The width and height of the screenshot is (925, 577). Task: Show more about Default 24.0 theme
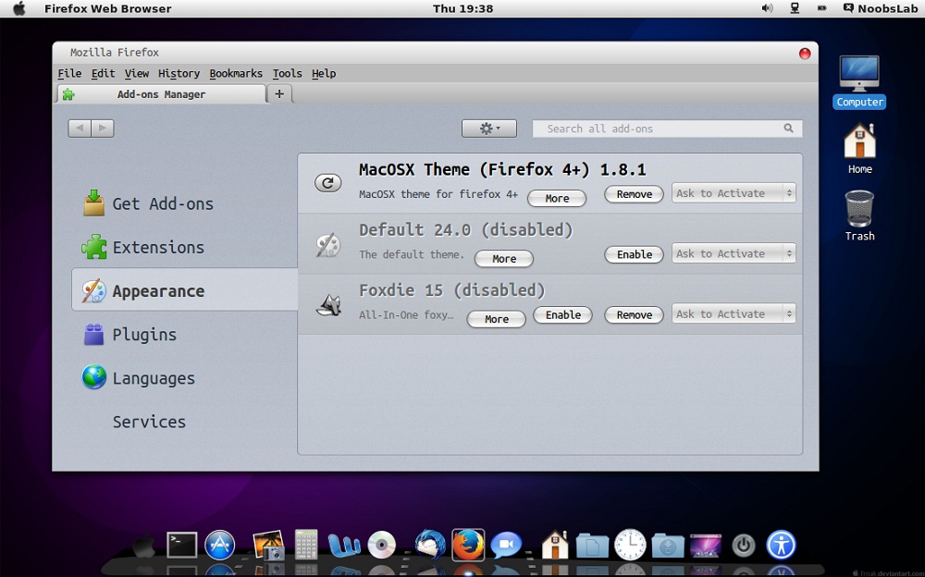[x=504, y=258]
